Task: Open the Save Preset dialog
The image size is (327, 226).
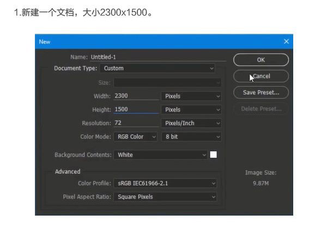Action: coord(261,92)
